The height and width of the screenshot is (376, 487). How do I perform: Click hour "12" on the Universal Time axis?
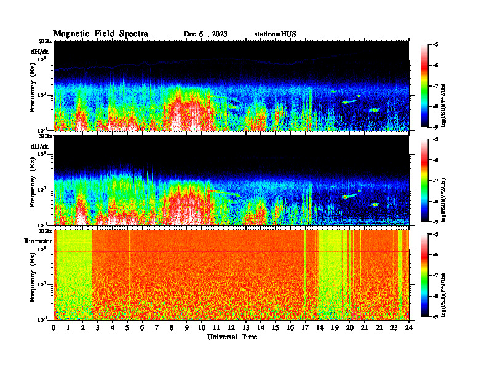(x=231, y=327)
